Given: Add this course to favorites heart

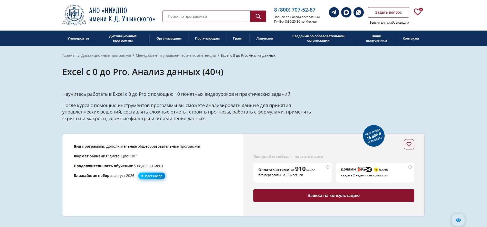Looking at the screenshot, I should 409,144.
